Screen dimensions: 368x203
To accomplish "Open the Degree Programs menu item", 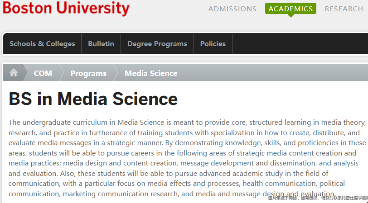I will [157, 44].
